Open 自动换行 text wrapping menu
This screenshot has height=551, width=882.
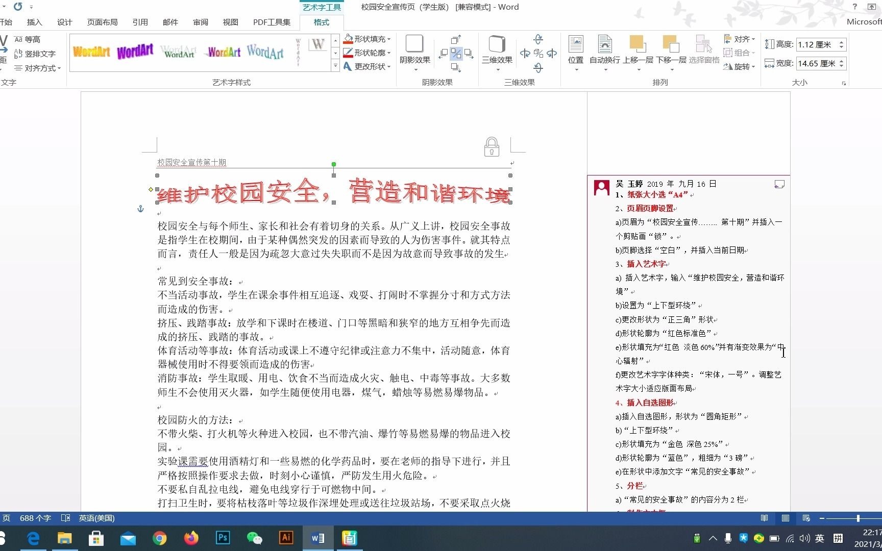(x=605, y=53)
